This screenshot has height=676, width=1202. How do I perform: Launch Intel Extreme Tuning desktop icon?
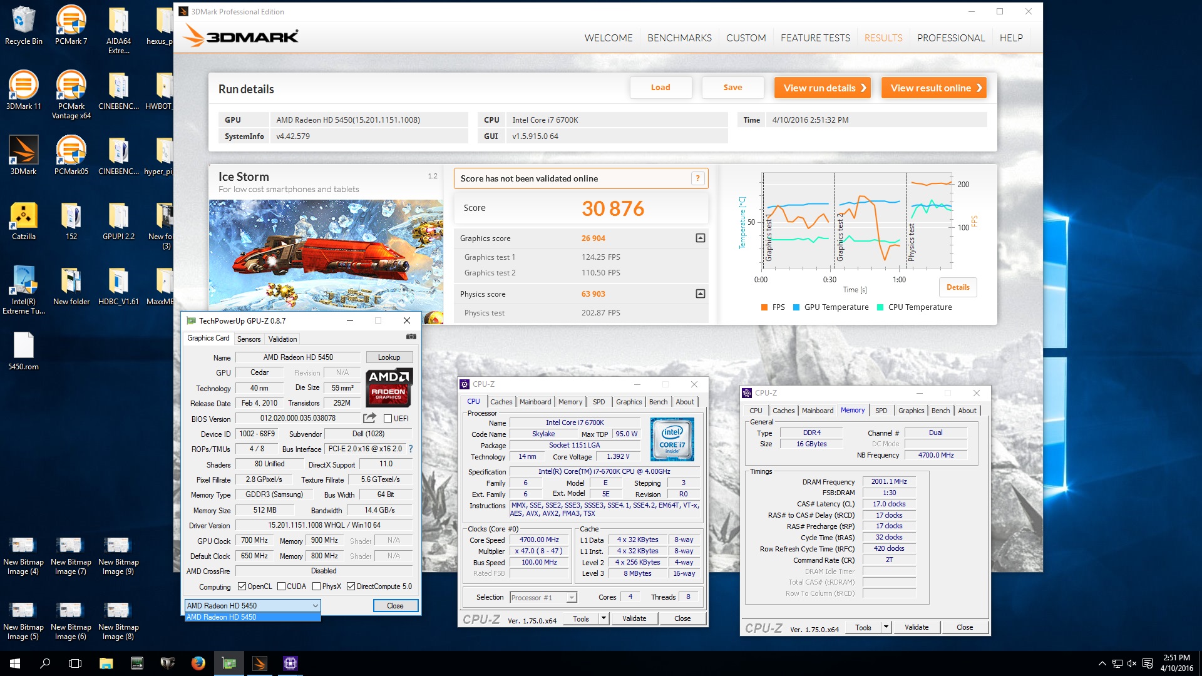click(x=23, y=290)
